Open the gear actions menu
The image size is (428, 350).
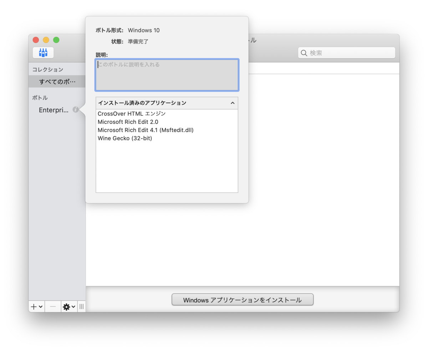point(68,306)
